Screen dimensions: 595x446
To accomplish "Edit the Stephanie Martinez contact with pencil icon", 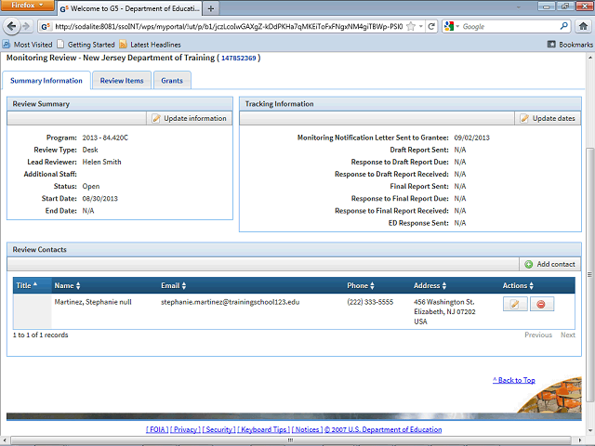I will click(515, 304).
